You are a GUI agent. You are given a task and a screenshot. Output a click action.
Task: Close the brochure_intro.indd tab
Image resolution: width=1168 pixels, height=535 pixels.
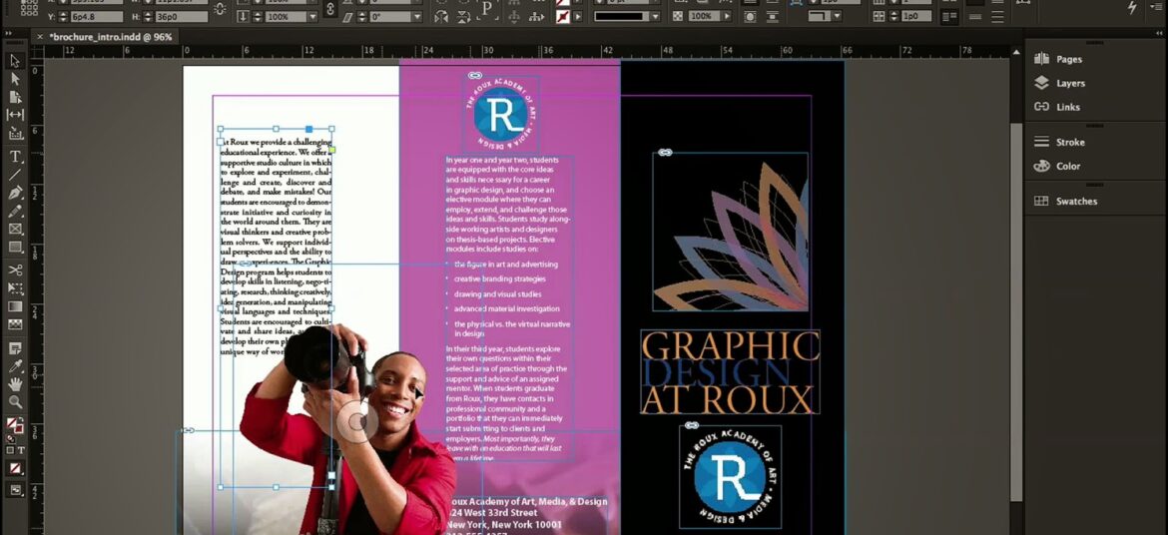40,37
